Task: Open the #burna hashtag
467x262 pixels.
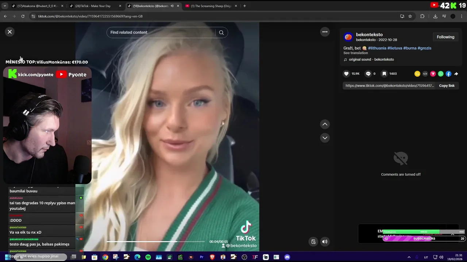Action: (410, 48)
